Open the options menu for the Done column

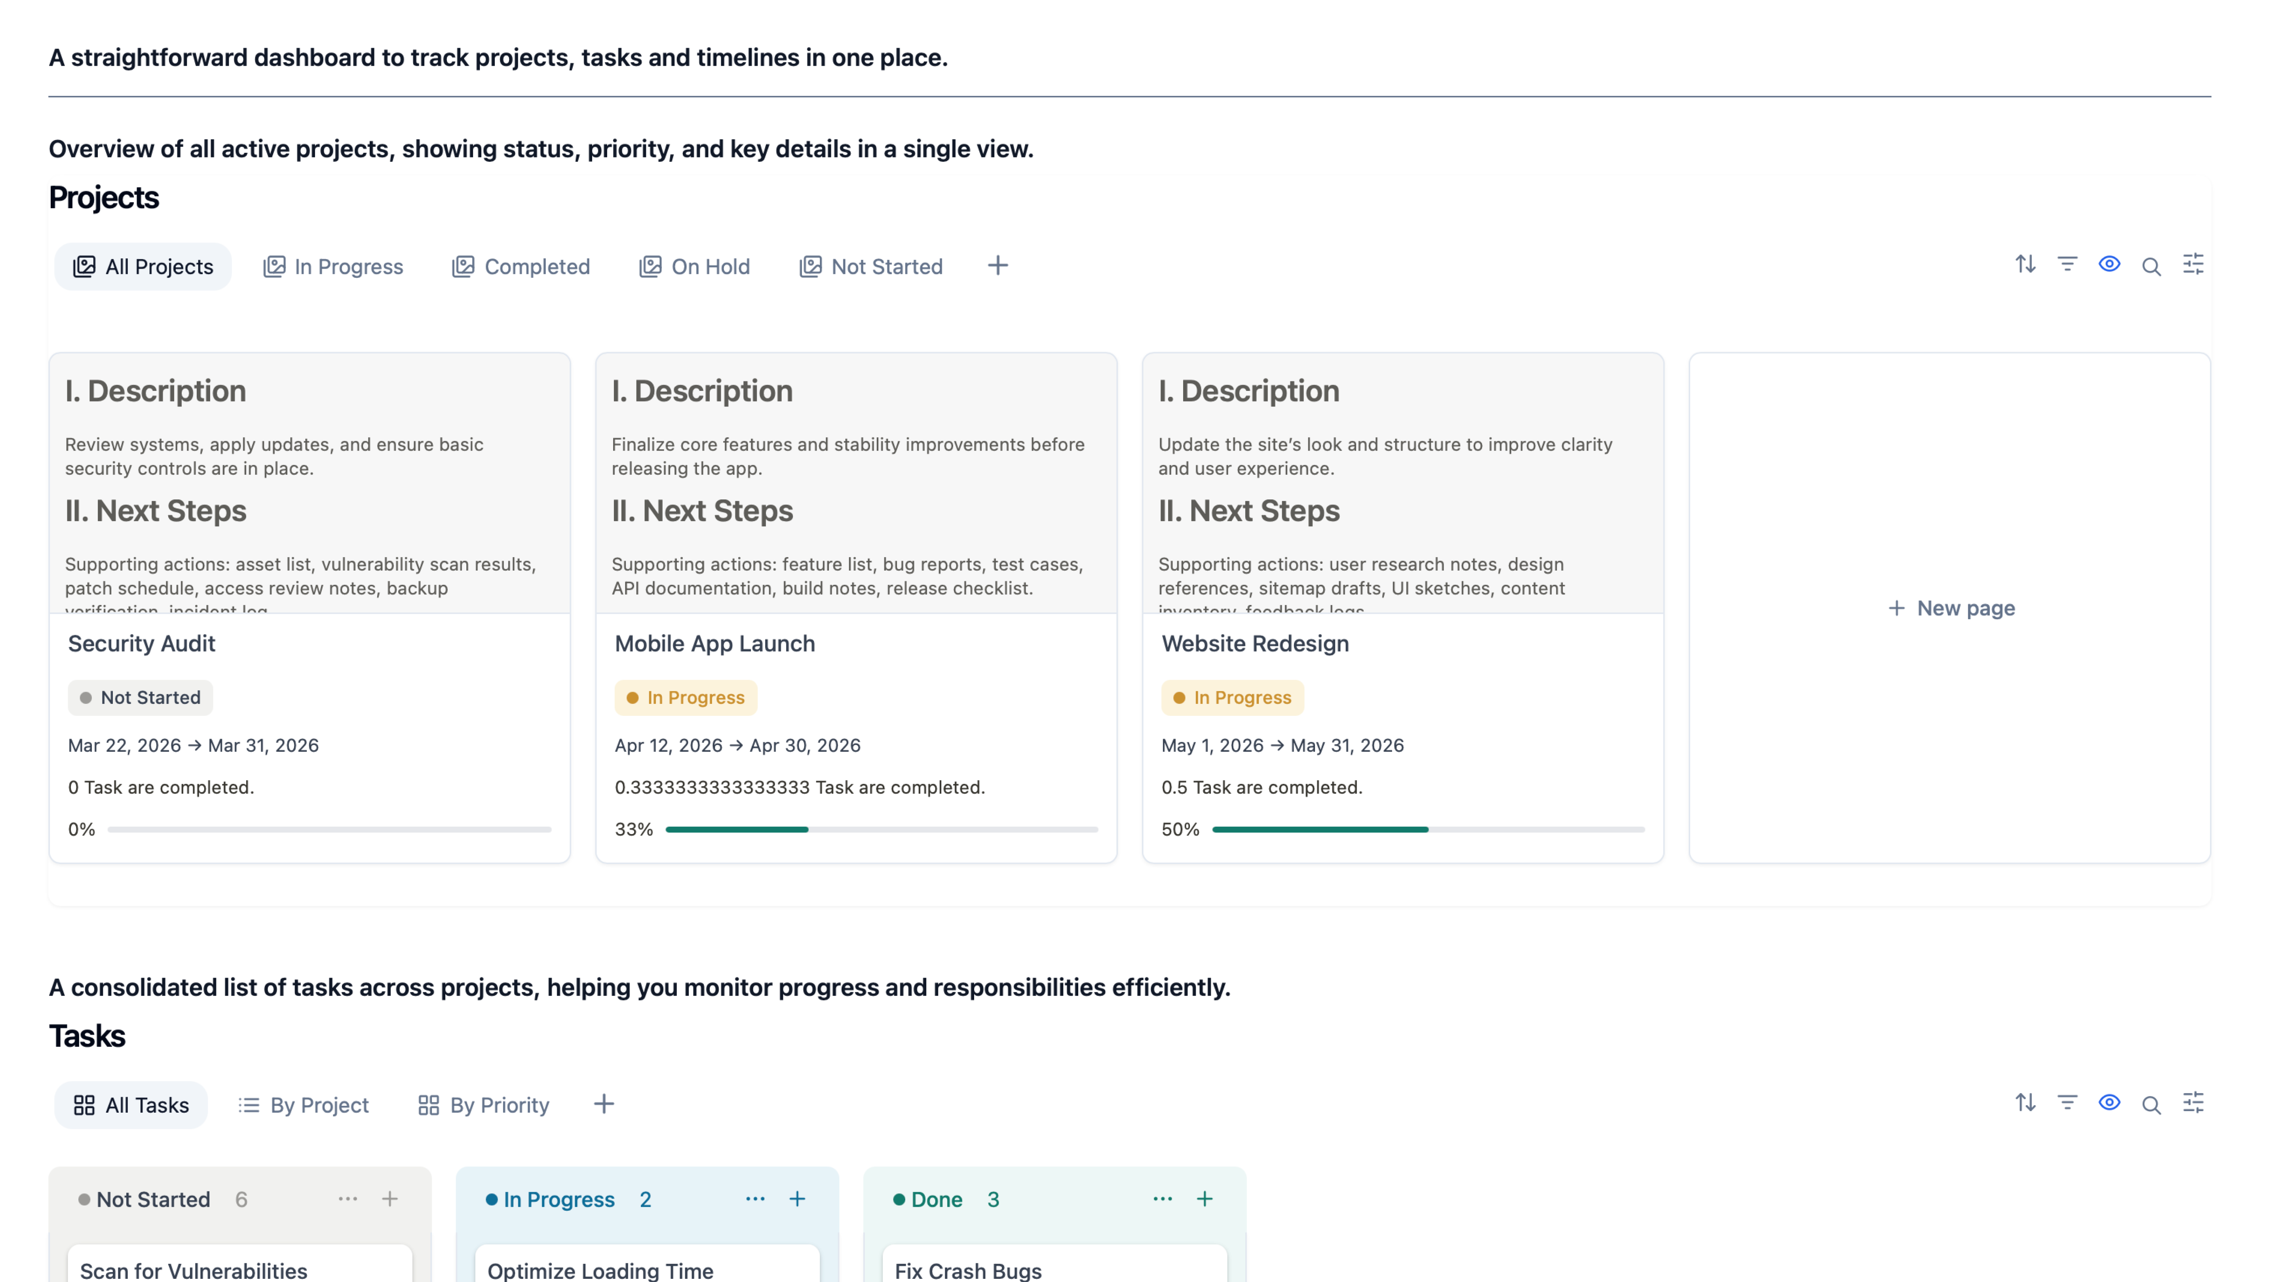[1162, 1199]
